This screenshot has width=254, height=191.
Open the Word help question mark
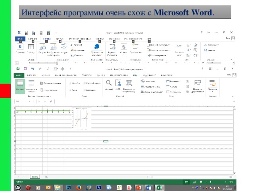(202, 33)
